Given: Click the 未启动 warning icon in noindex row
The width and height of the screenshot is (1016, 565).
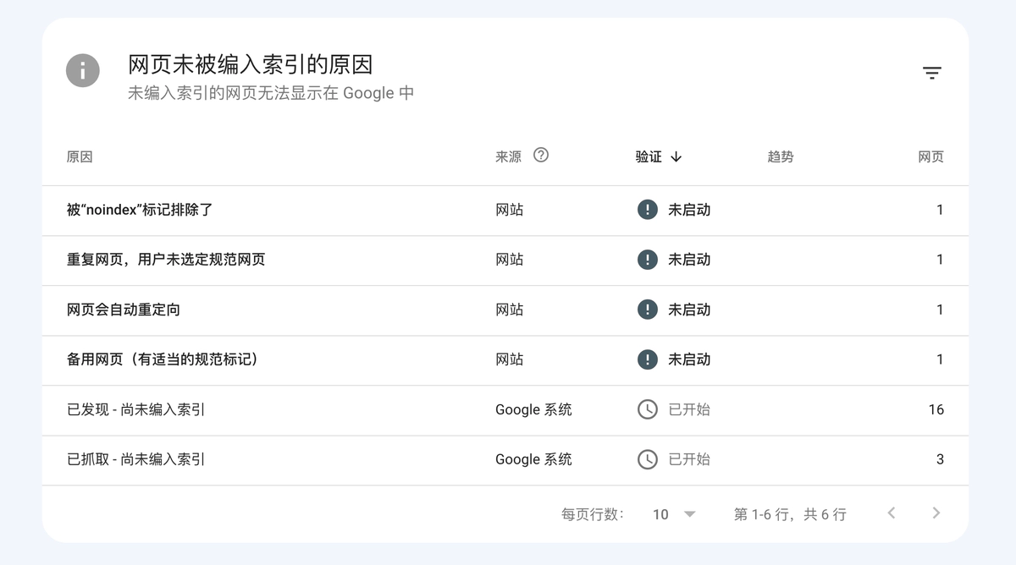Looking at the screenshot, I should [x=647, y=210].
